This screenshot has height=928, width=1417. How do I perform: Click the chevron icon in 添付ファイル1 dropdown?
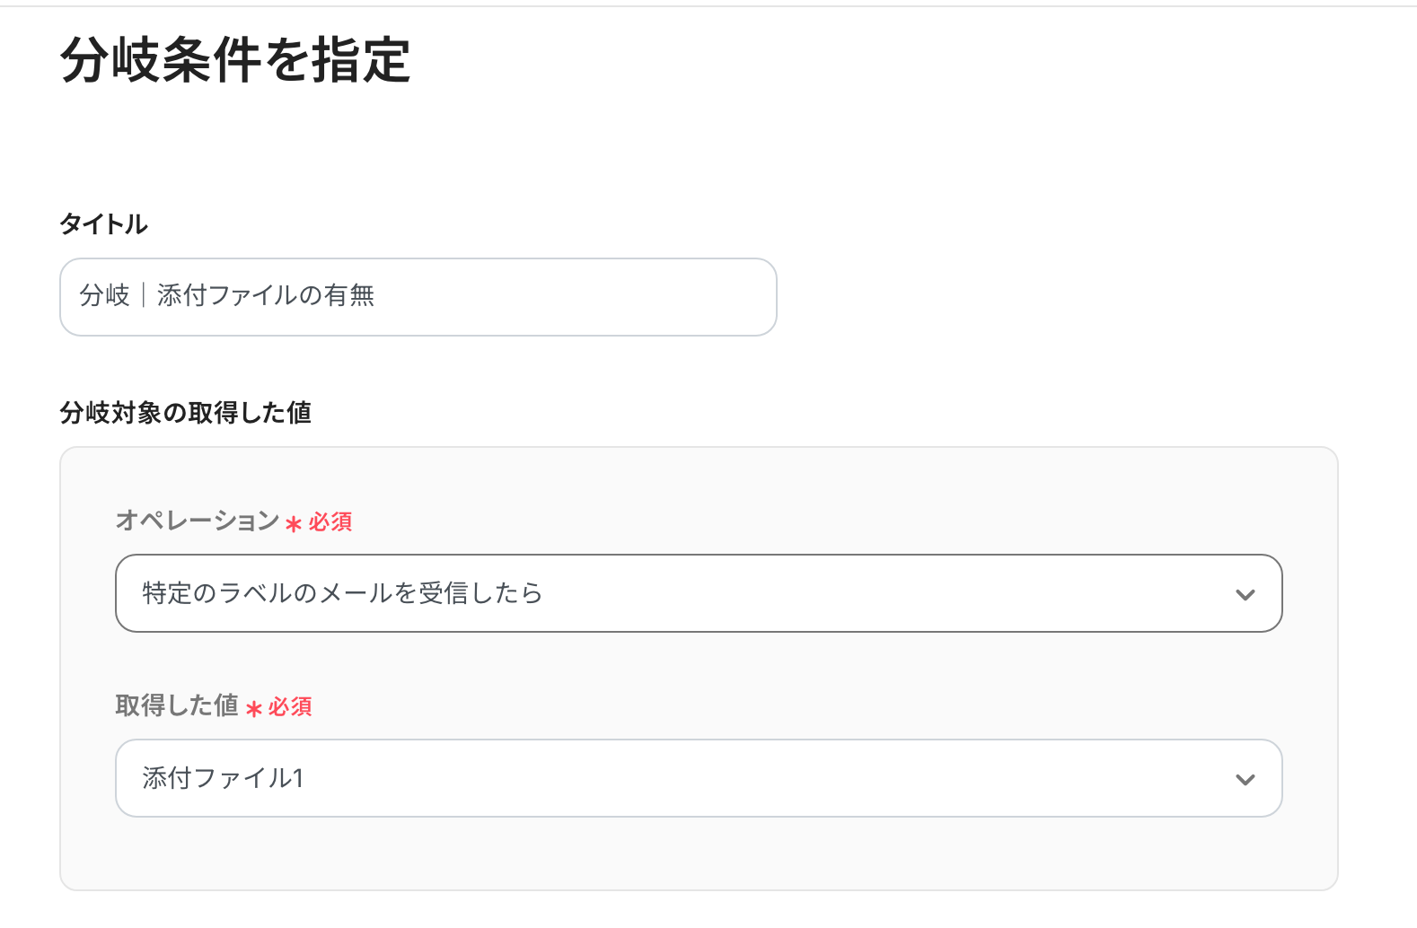tap(1245, 779)
